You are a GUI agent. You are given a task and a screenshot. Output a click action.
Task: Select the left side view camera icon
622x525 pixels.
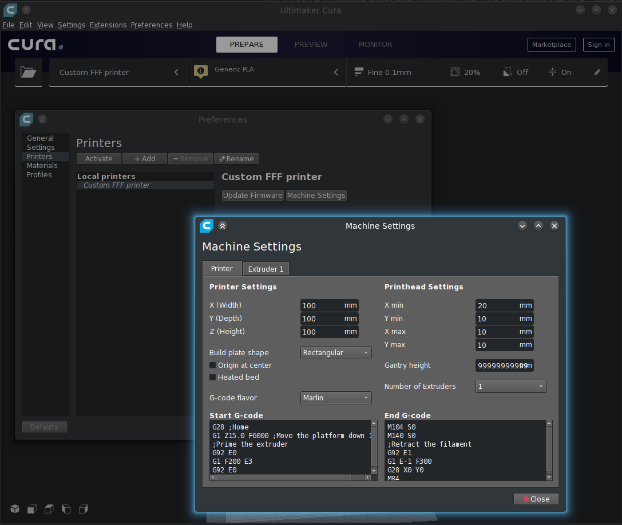coord(66,509)
